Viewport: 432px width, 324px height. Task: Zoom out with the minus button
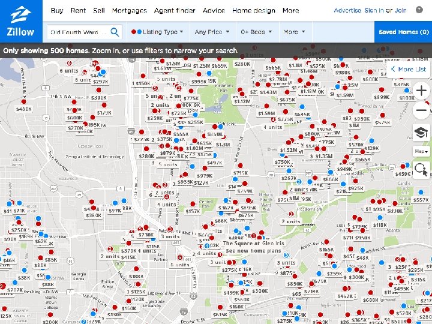pos(421,110)
